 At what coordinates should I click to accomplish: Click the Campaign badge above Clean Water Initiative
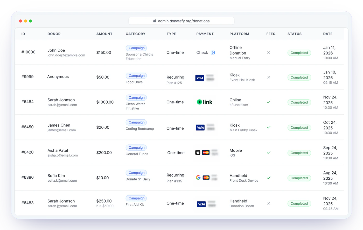point(137,98)
